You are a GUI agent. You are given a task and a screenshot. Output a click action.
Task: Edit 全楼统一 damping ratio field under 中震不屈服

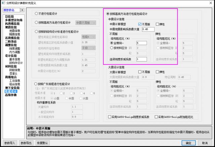tap(142, 43)
